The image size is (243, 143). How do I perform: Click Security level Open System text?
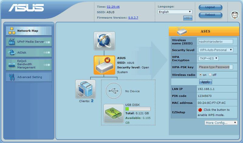(x=133, y=70)
